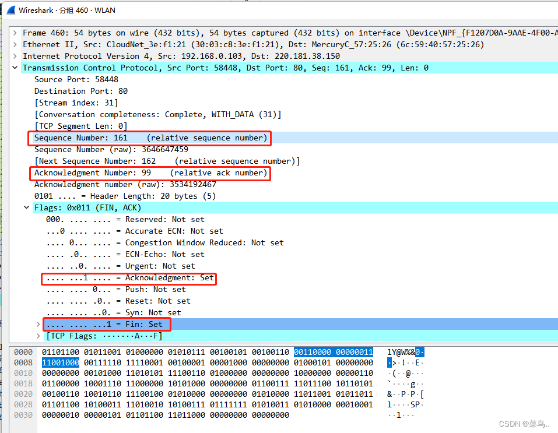Expand the Internet Protocol Version 4 node
This screenshot has height=433, width=558.
pos(15,56)
